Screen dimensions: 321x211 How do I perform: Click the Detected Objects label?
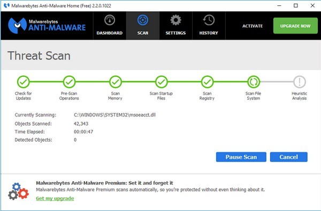pyautogui.click(x=33, y=140)
